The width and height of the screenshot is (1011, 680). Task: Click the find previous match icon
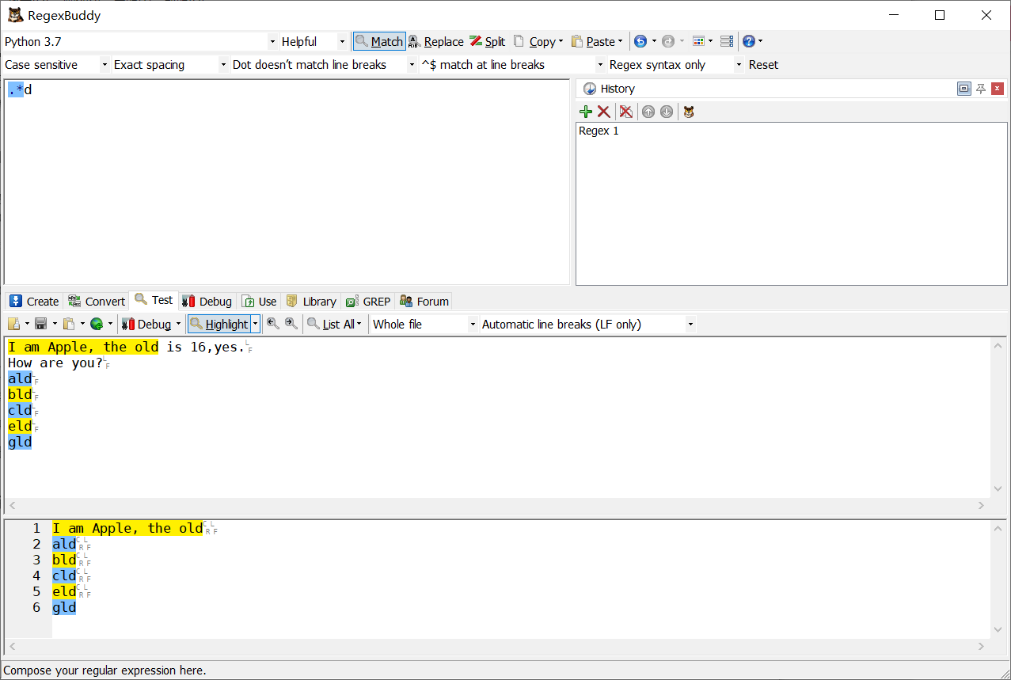point(273,324)
